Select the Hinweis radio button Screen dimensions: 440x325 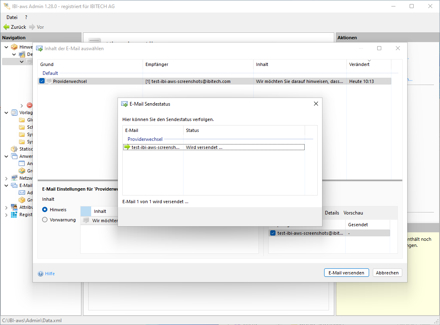pyautogui.click(x=45, y=210)
